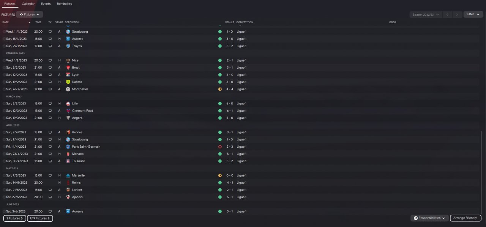Click the win indicator for the Lille match
Screen dimensions: 486x227
(220, 104)
